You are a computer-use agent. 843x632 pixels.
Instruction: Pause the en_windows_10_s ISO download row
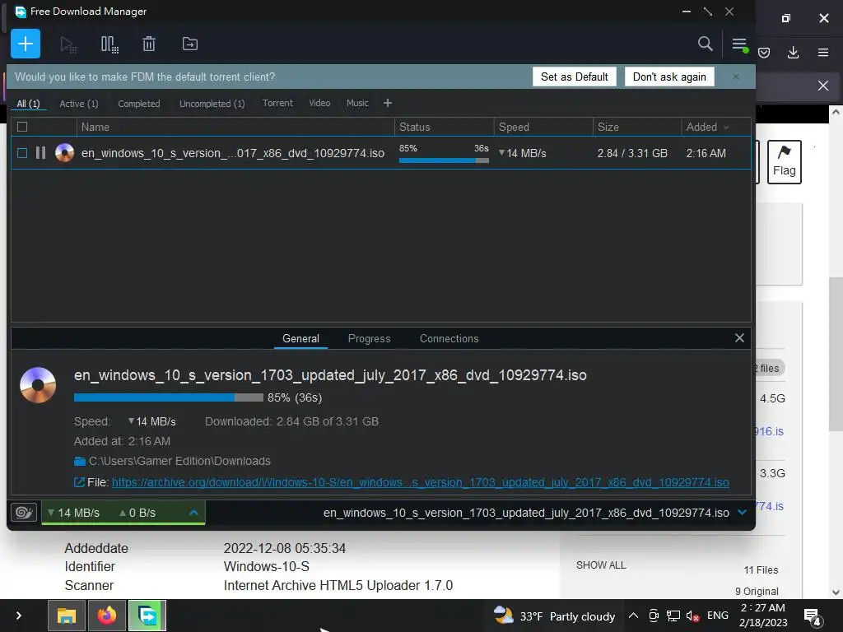pyautogui.click(x=40, y=153)
